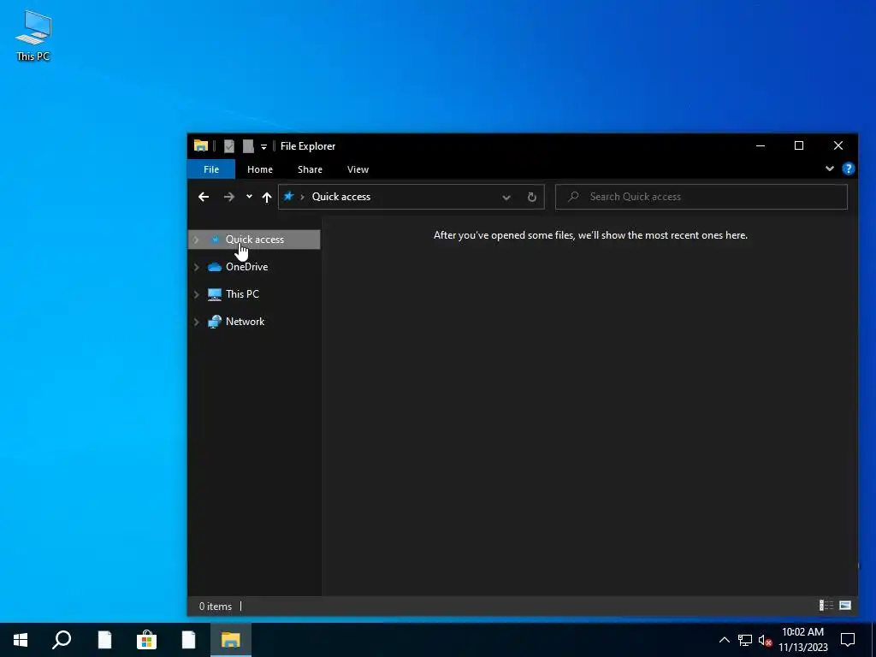Open the Windows Start menu
The image size is (876, 657).
click(21, 640)
